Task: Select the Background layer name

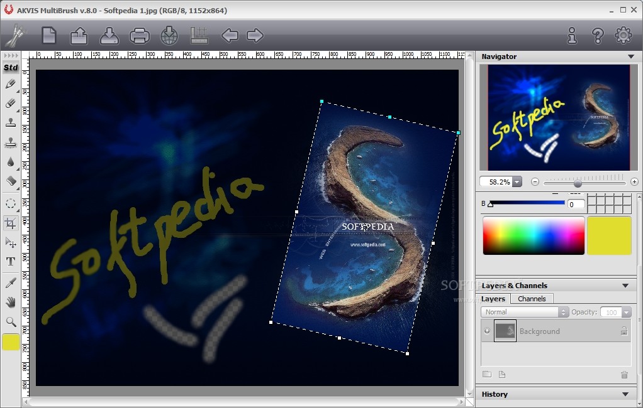Action: [x=539, y=331]
